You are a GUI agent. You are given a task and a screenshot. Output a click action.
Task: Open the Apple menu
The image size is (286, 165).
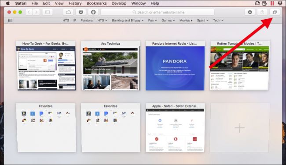tap(8, 3)
